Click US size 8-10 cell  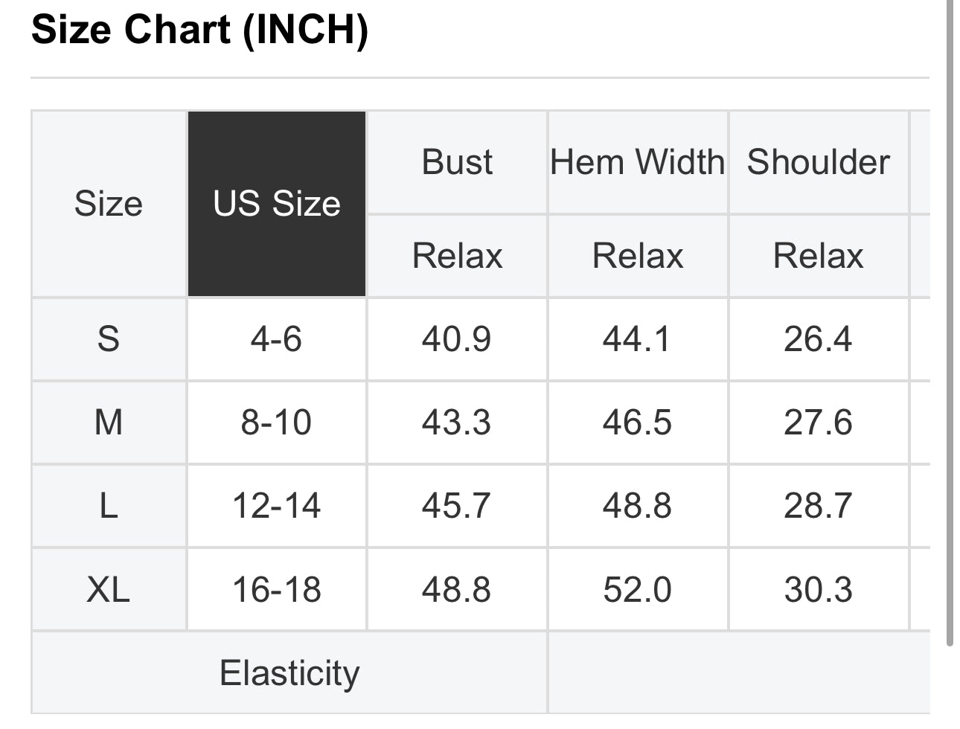click(x=276, y=423)
